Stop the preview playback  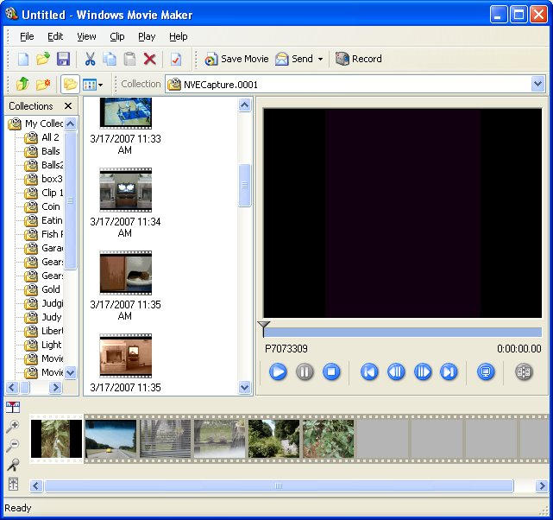331,371
